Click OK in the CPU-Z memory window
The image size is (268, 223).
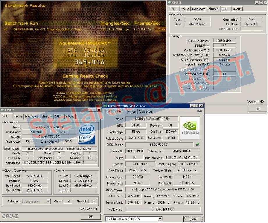tap(258, 109)
